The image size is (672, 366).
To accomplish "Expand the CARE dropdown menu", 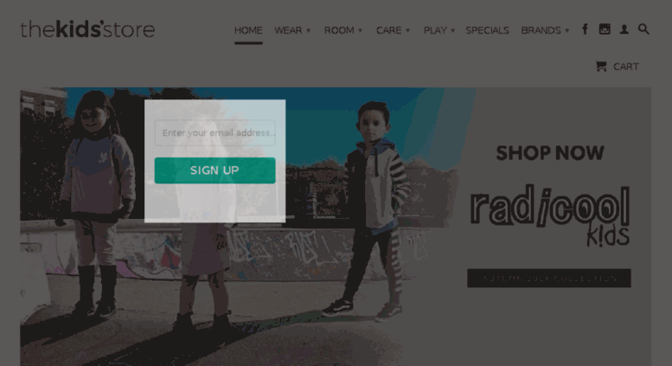I will click(393, 30).
